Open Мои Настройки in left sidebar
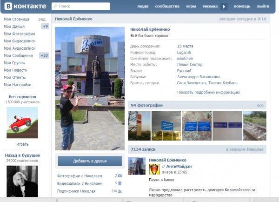This screenshot has width=279, height=202. [x=19, y=85]
